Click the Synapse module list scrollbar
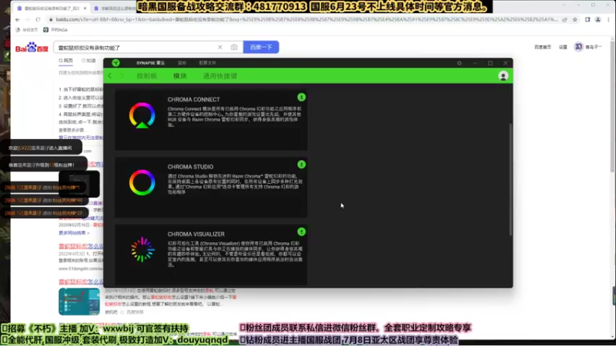 tap(511, 179)
